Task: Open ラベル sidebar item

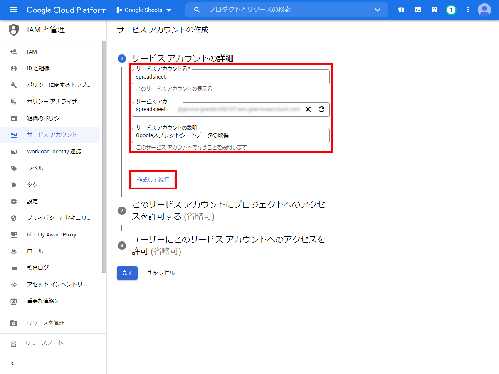Action: (50, 168)
